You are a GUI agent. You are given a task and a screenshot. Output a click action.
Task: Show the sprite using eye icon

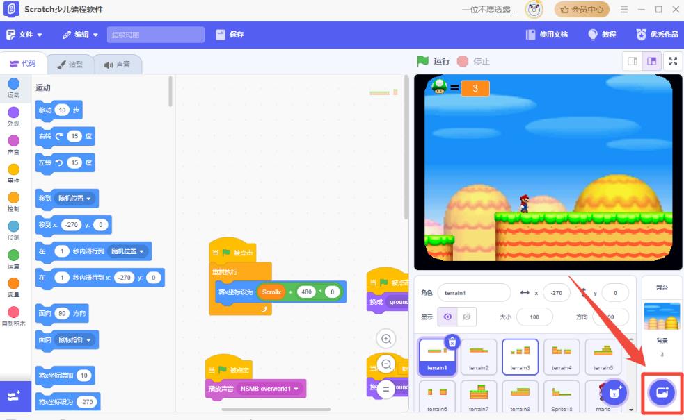[x=447, y=317]
